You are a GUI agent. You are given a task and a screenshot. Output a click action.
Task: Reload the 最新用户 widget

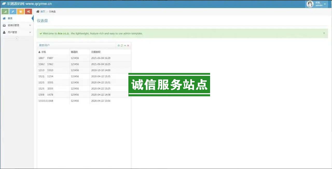point(122,45)
